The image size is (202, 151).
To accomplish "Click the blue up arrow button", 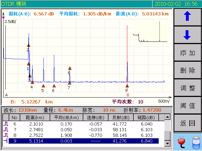I will click(188, 17).
